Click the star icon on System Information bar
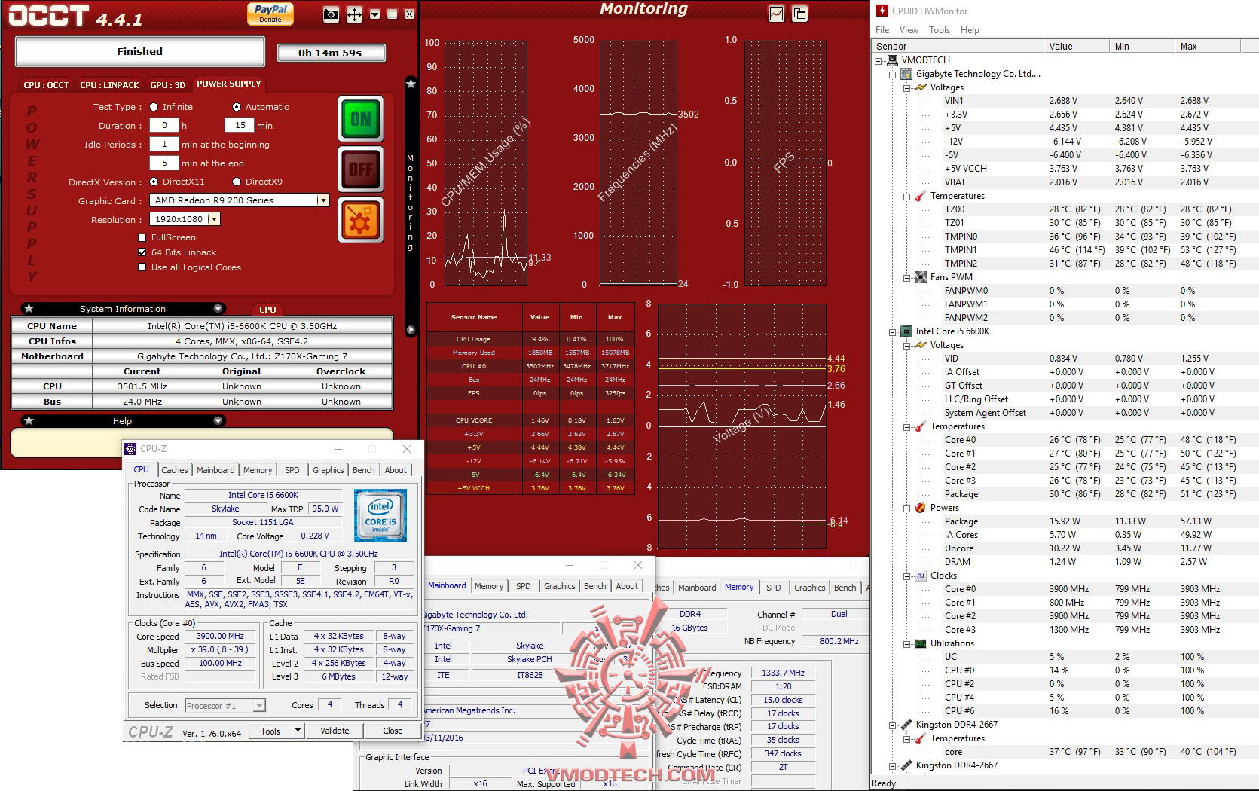This screenshot has width=1259, height=791. click(29, 308)
